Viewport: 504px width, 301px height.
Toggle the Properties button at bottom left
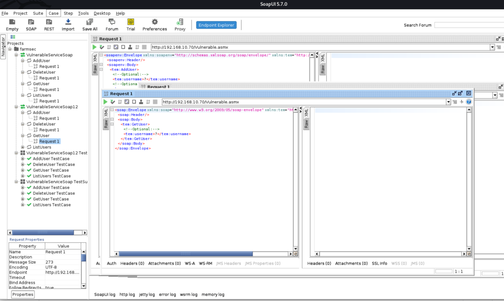[x=23, y=294]
